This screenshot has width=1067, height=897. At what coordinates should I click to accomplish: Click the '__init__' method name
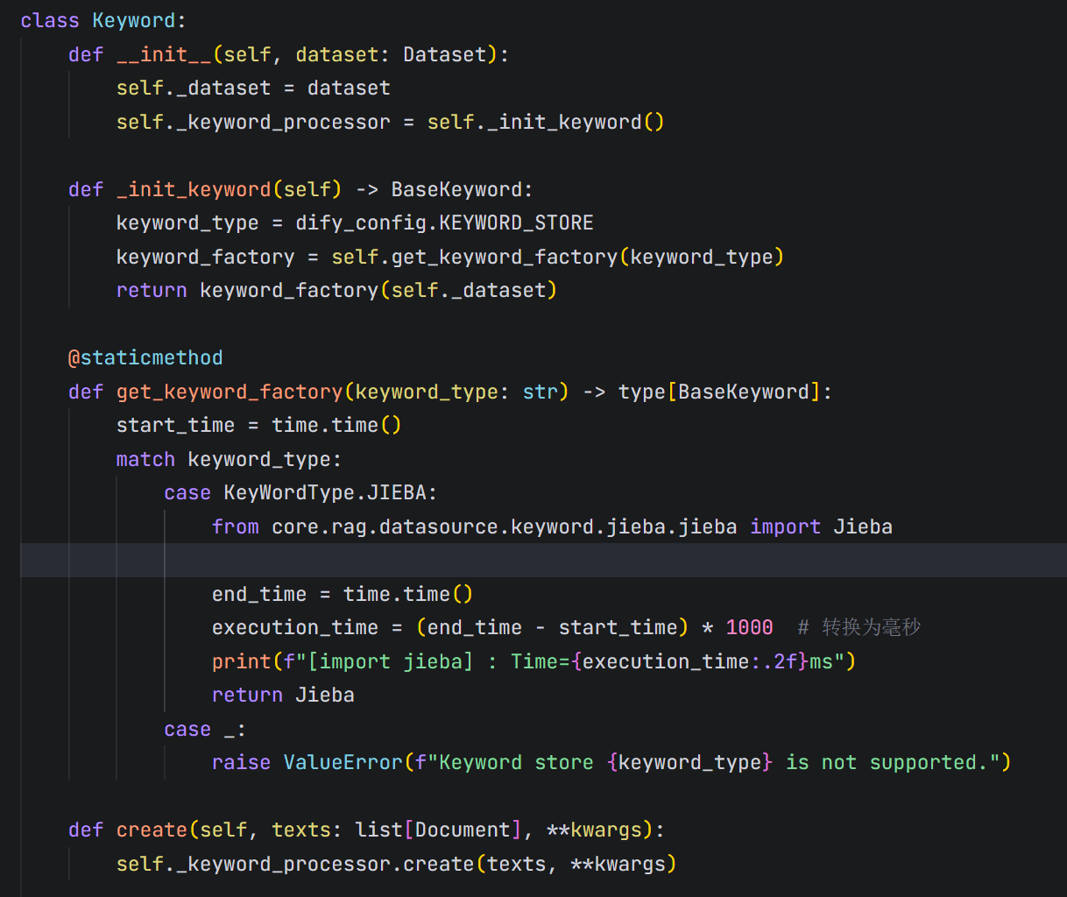tap(165, 54)
